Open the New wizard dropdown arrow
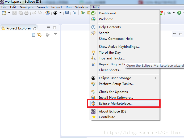The height and width of the screenshot is (138, 184). coord(9,13)
